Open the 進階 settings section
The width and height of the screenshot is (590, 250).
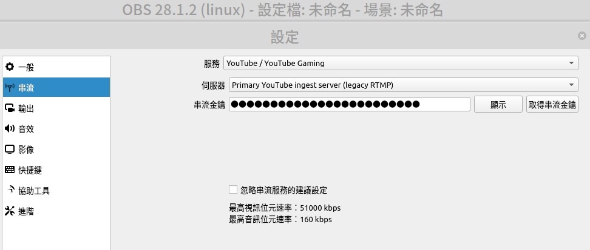coord(56,211)
